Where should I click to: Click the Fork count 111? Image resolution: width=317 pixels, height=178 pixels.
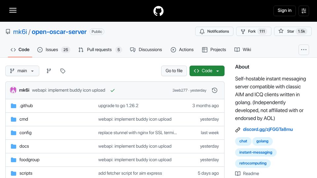coord(262,31)
